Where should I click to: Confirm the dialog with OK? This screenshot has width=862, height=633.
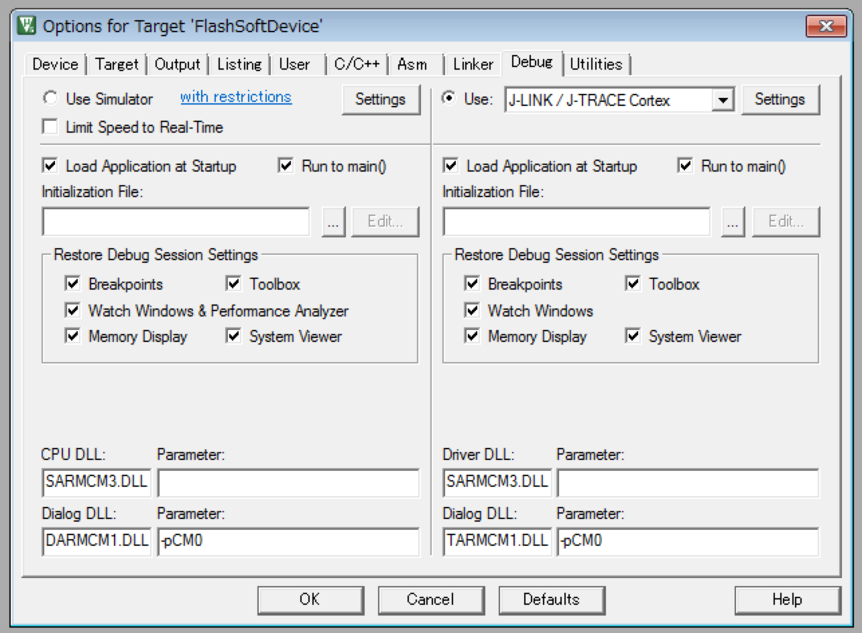(310, 599)
